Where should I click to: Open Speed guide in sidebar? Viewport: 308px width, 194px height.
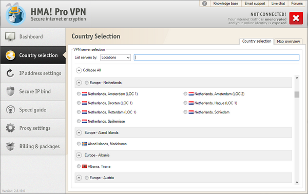click(x=33, y=110)
